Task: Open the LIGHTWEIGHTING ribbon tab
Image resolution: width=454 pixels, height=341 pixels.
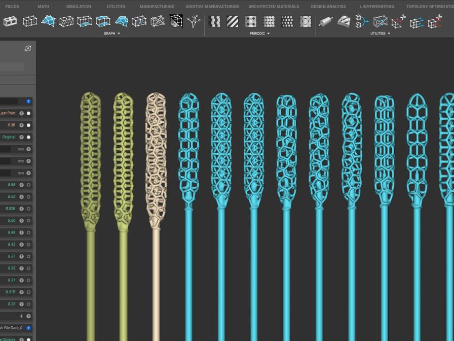Action: [x=376, y=7]
